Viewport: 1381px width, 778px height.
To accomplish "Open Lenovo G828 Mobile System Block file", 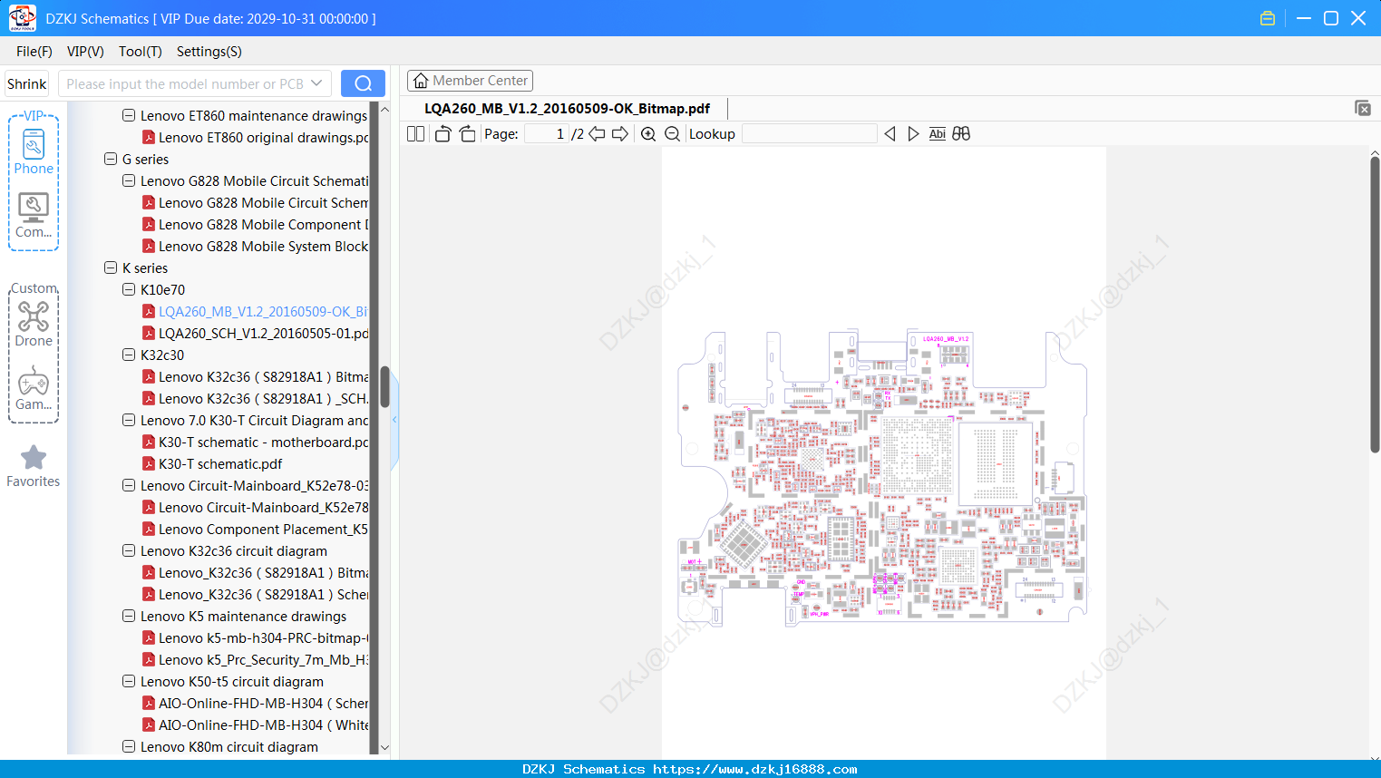I will click(x=264, y=246).
